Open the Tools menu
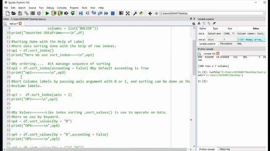This screenshot has width=270, height=151. point(84,8)
